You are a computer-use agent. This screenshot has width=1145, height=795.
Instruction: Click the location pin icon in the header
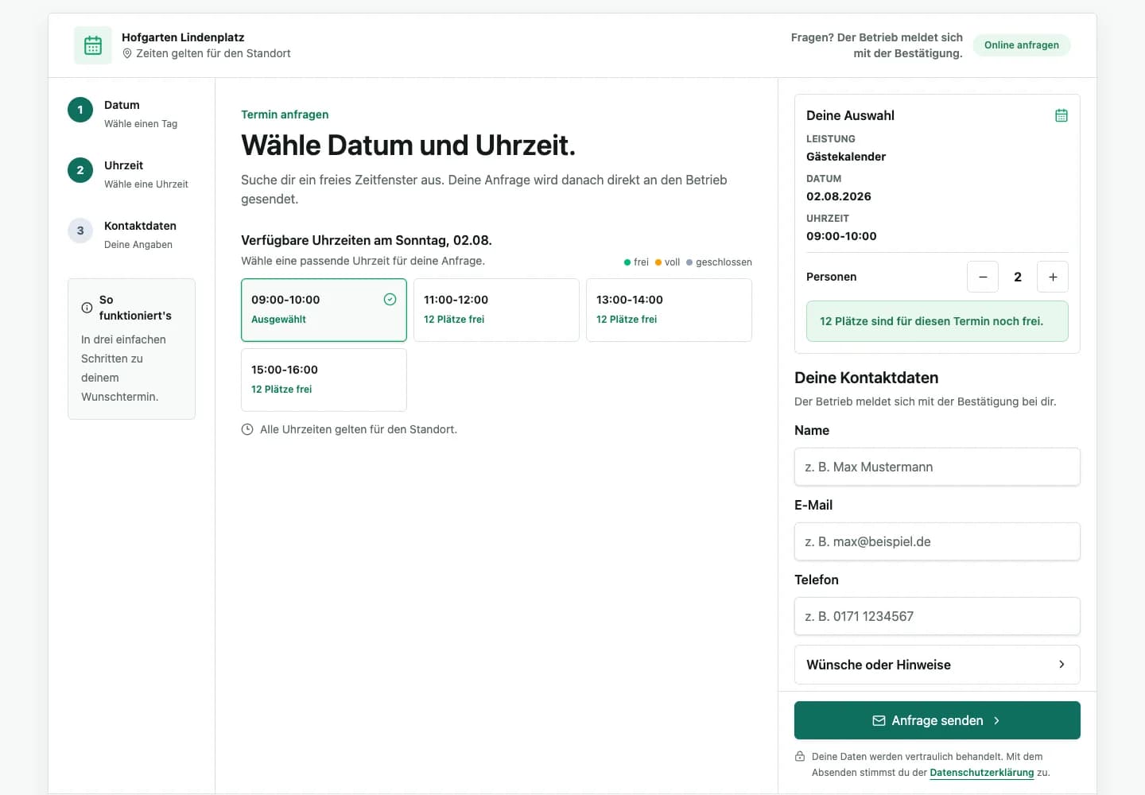127,53
